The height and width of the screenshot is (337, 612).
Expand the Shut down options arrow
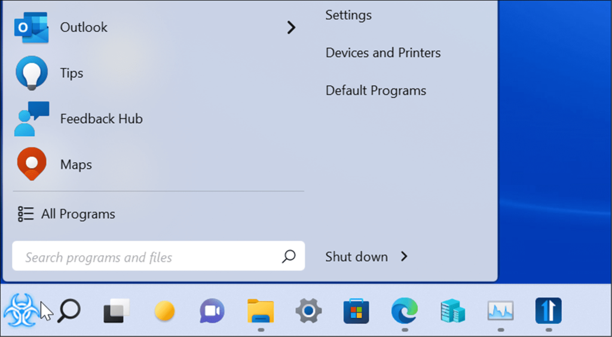point(404,257)
